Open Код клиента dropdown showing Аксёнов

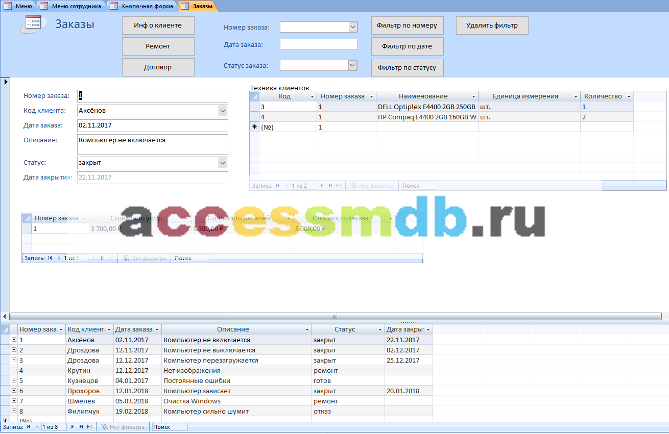[x=223, y=111]
